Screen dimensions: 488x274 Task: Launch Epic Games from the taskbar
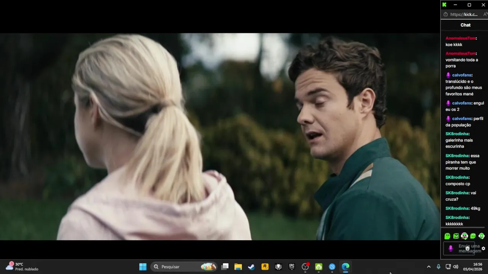292,267
